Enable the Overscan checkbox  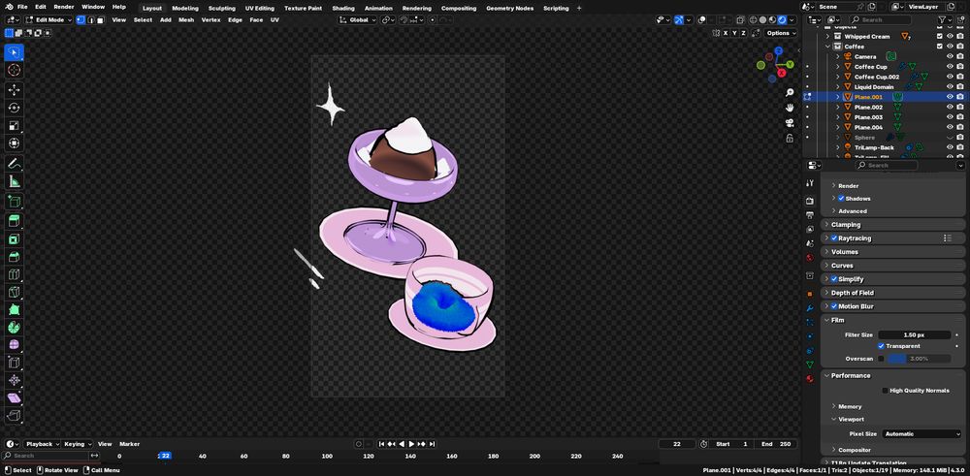[x=881, y=359]
